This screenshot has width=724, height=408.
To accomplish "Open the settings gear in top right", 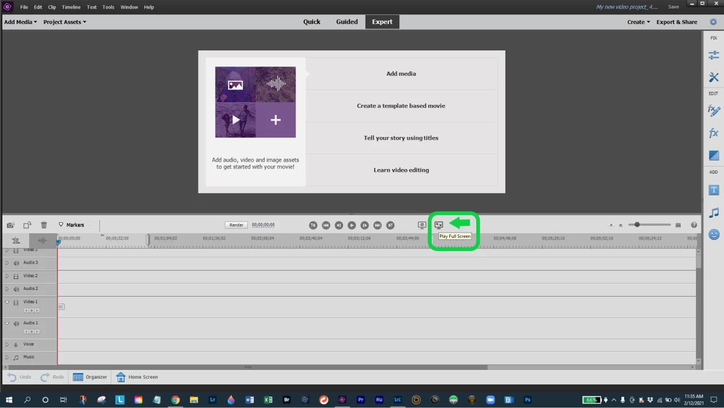I will point(713,22).
